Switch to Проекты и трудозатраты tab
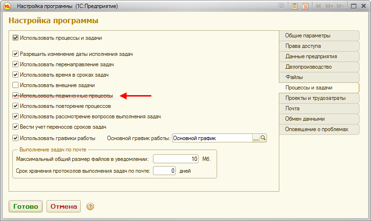Image resolution: width=371 pixels, height=221 pixels. click(x=319, y=98)
